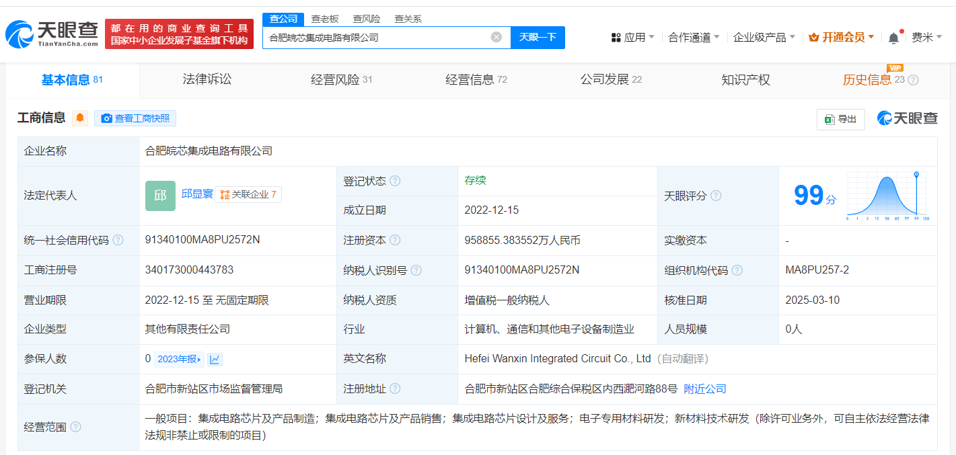Viewport: 956px width, 455px height.
Task: Click the 天眼评分 distribution chart
Action: 887,196
